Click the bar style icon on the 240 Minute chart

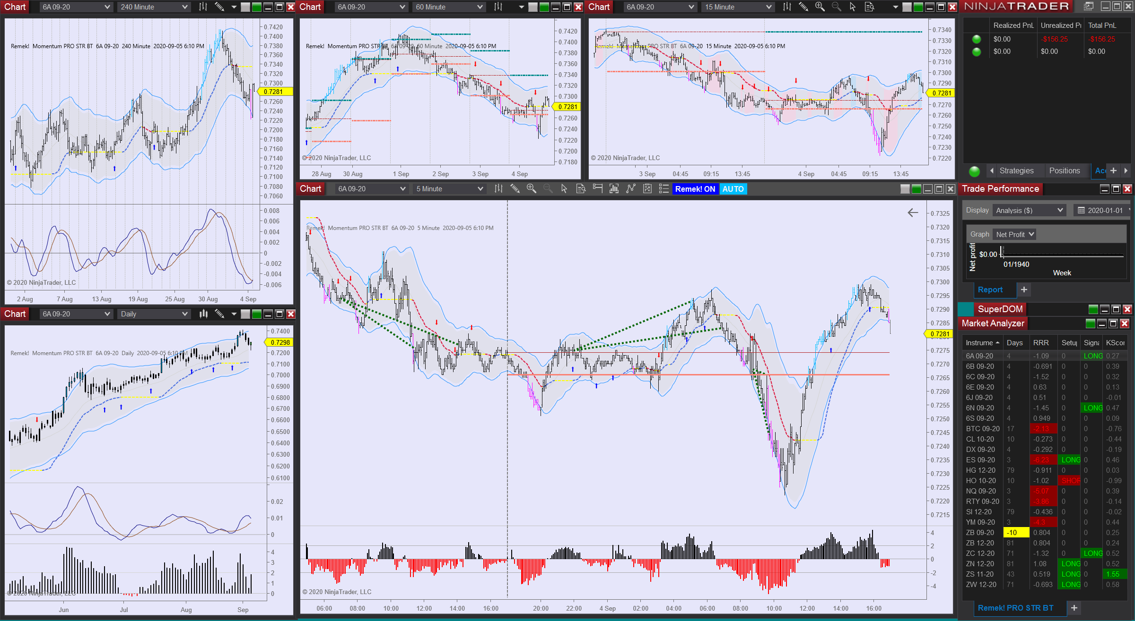[203, 7]
